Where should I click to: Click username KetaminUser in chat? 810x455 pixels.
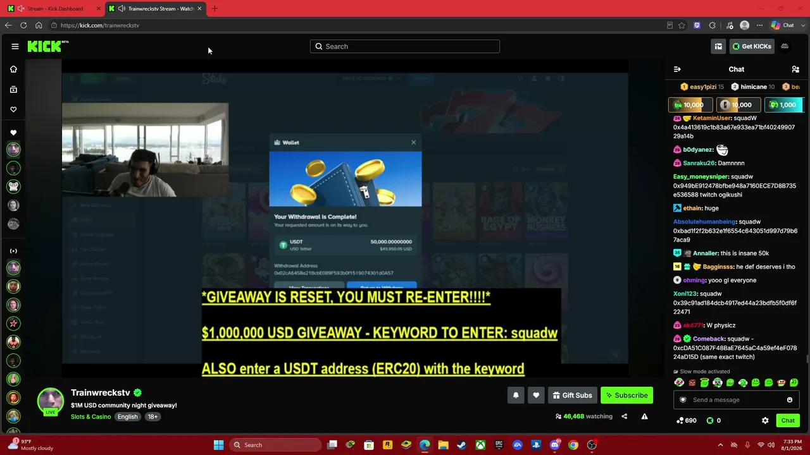[x=712, y=118]
